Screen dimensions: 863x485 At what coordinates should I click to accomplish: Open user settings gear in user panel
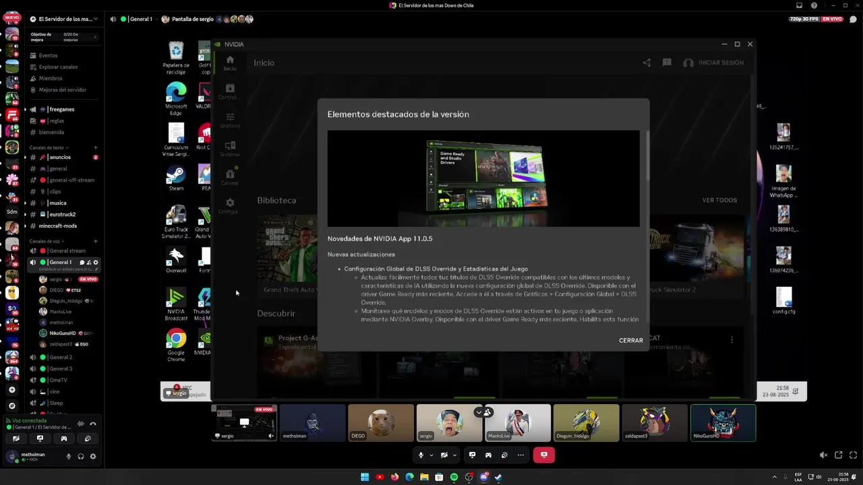pos(93,456)
